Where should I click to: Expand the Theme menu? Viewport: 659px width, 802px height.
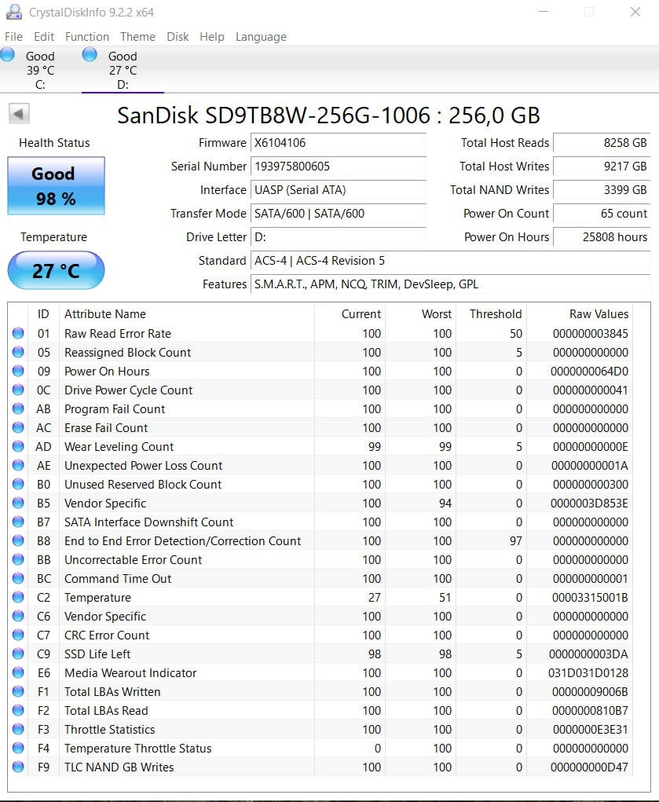point(137,37)
